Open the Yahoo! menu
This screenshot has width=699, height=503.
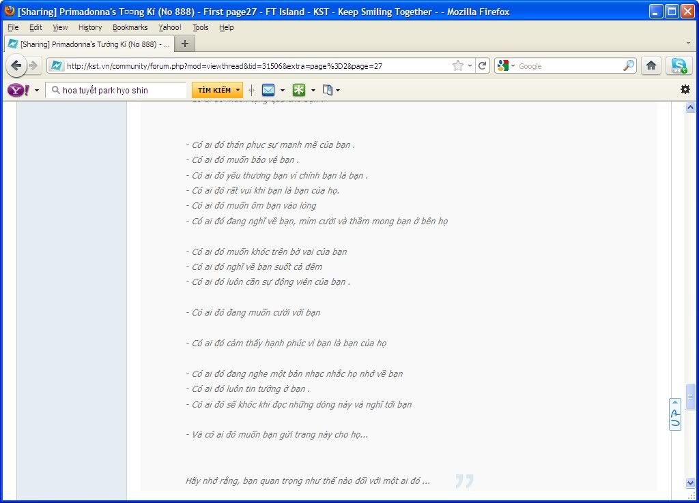170,27
